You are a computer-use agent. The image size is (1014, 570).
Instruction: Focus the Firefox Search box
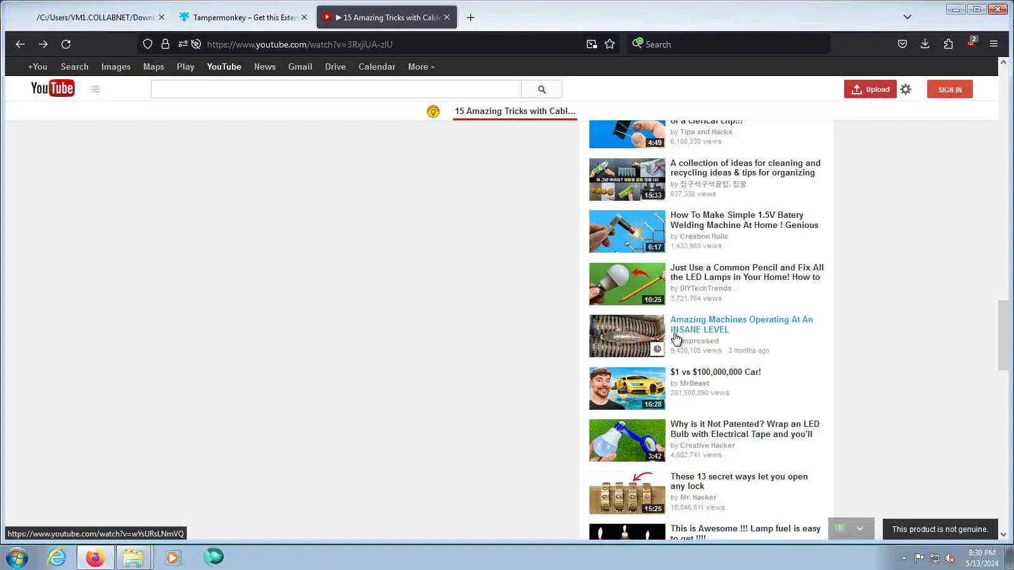click(729, 44)
